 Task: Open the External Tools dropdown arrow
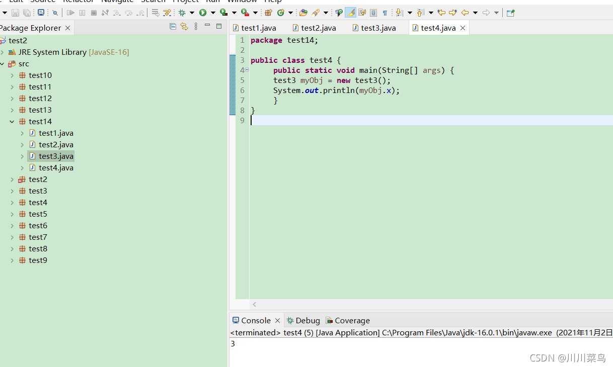[x=255, y=13]
